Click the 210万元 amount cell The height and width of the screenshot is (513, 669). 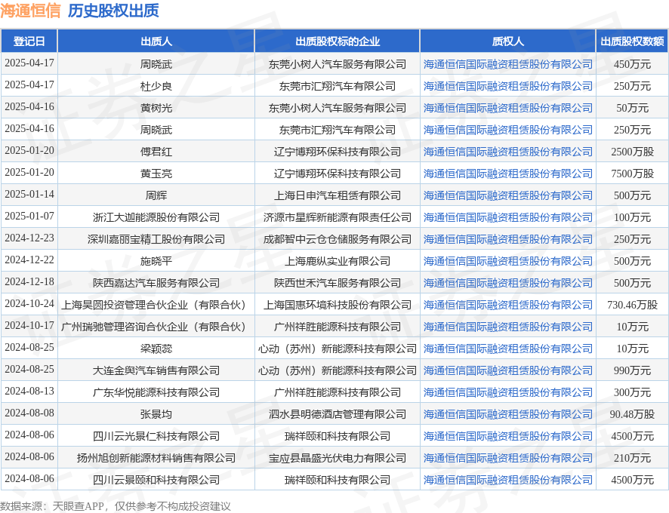click(x=632, y=459)
